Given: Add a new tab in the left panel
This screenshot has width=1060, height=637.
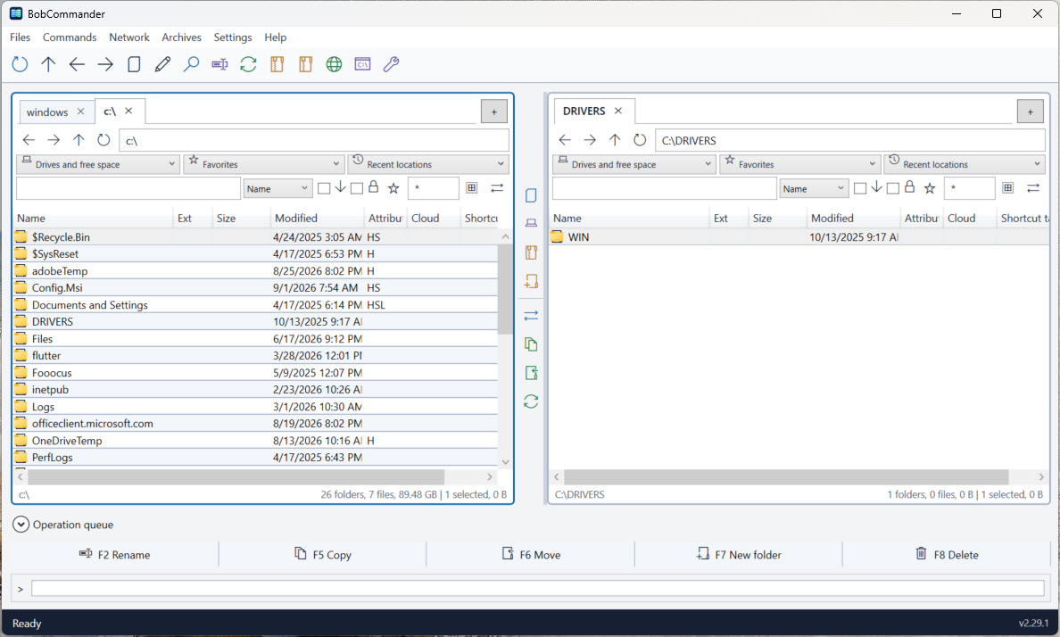Looking at the screenshot, I should click(494, 112).
